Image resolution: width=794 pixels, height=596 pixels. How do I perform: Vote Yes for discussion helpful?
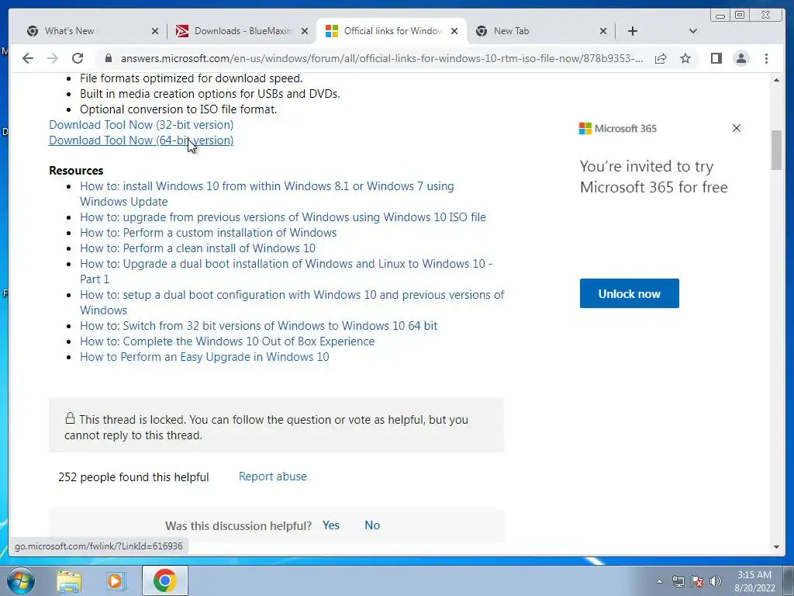click(330, 525)
